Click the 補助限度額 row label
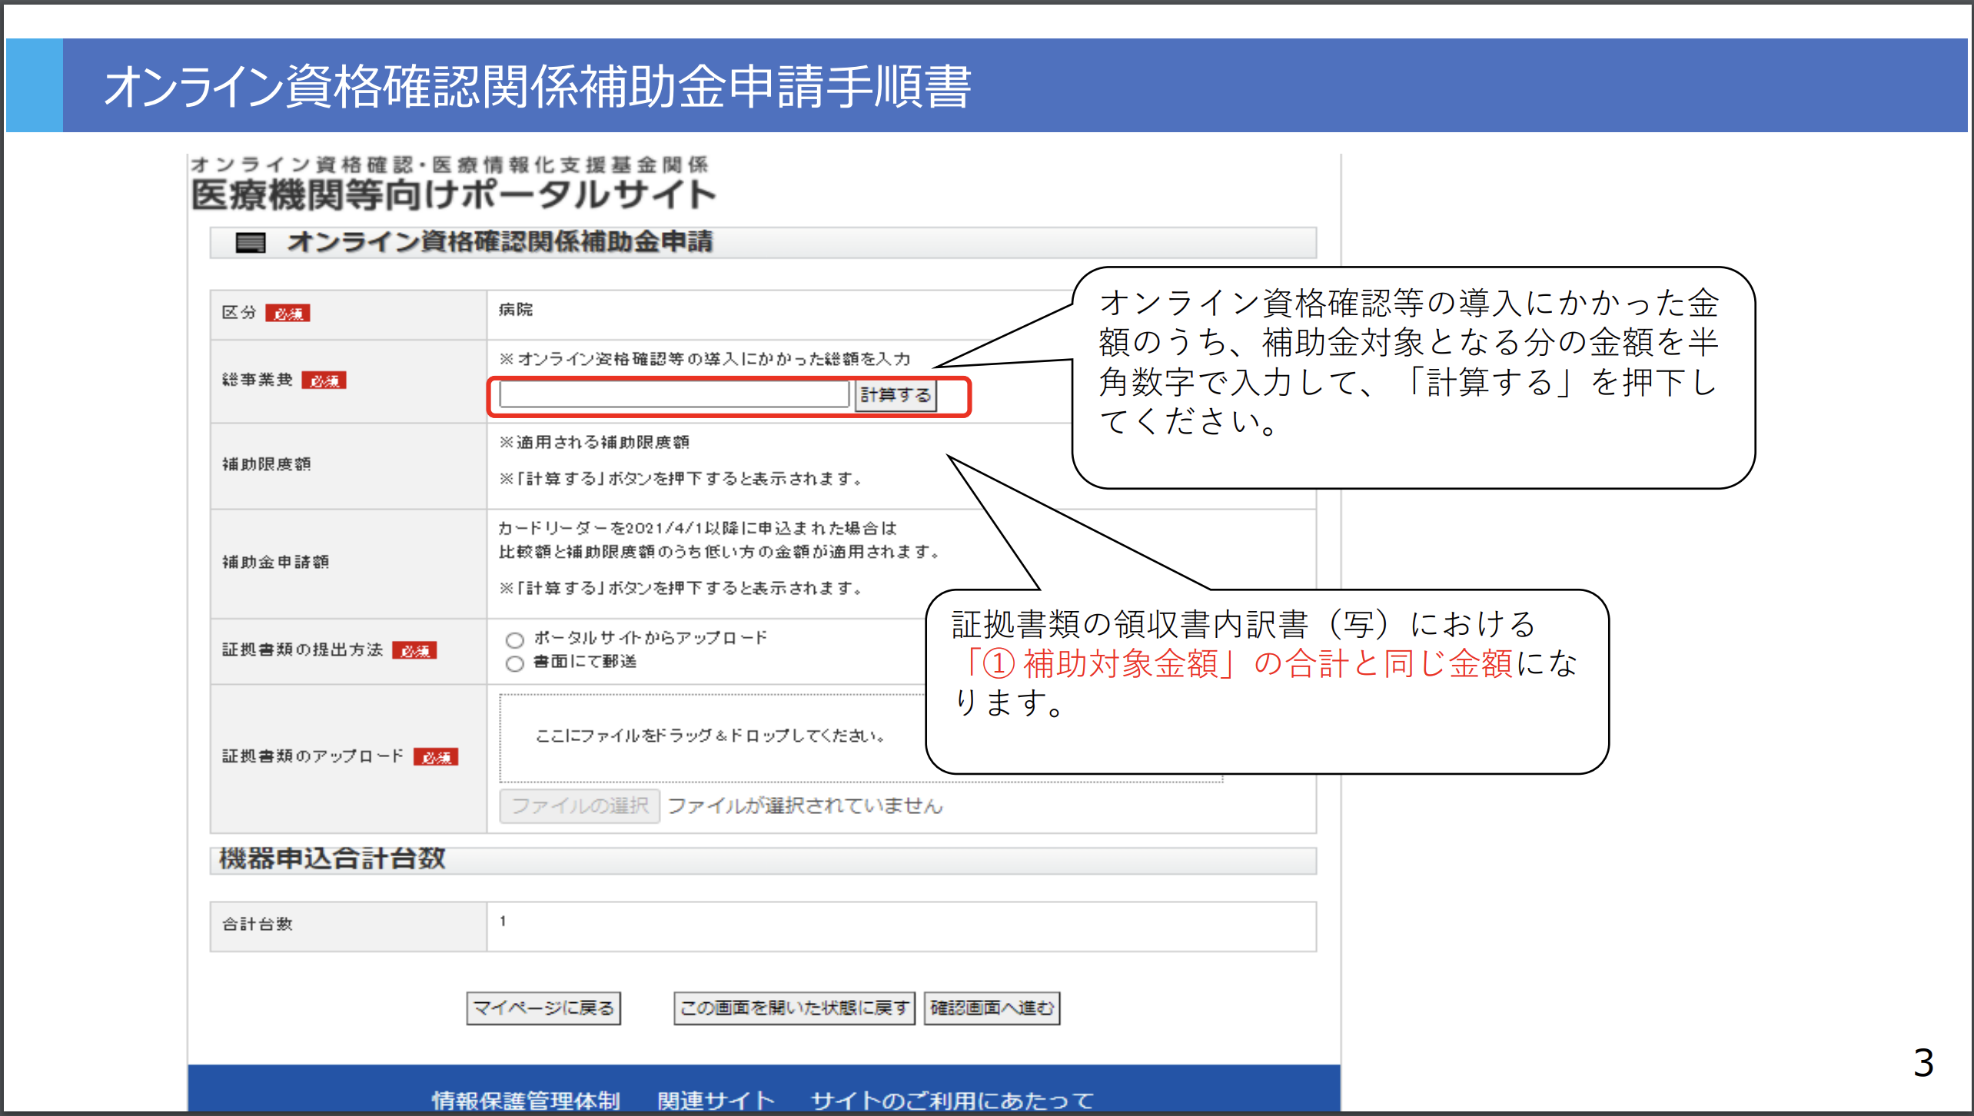 pyautogui.click(x=266, y=463)
